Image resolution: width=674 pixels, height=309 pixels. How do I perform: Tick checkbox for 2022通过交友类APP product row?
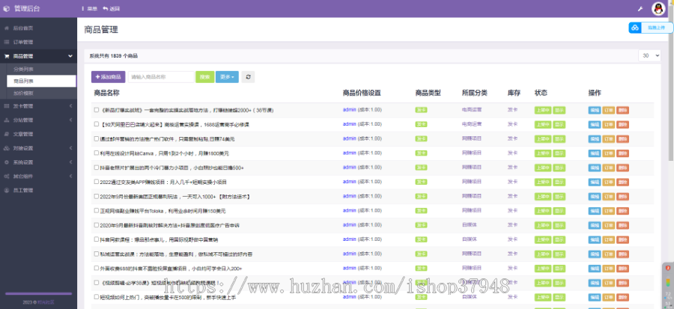pos(97,182)
